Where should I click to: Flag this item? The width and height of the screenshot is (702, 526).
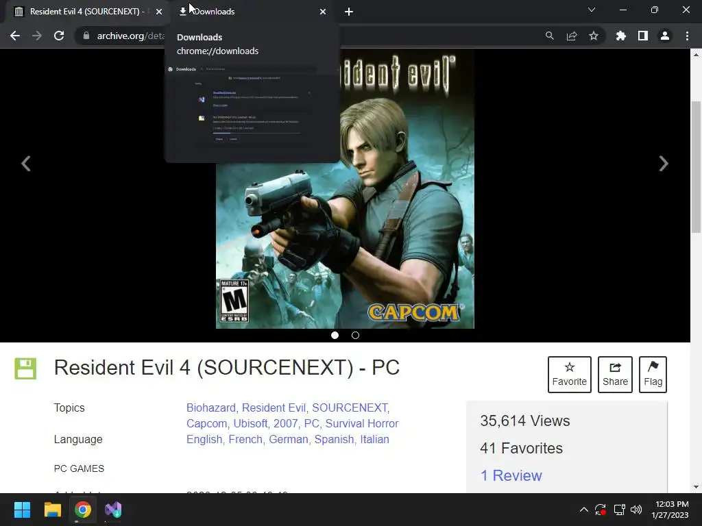(x=653, y=375)
